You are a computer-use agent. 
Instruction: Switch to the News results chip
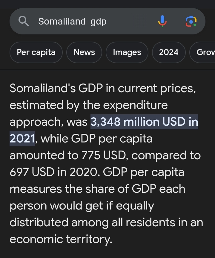[84, 52]
